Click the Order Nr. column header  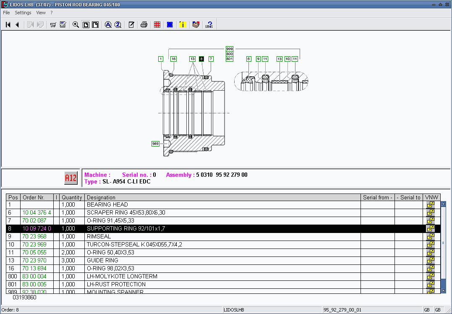(37, 198)
